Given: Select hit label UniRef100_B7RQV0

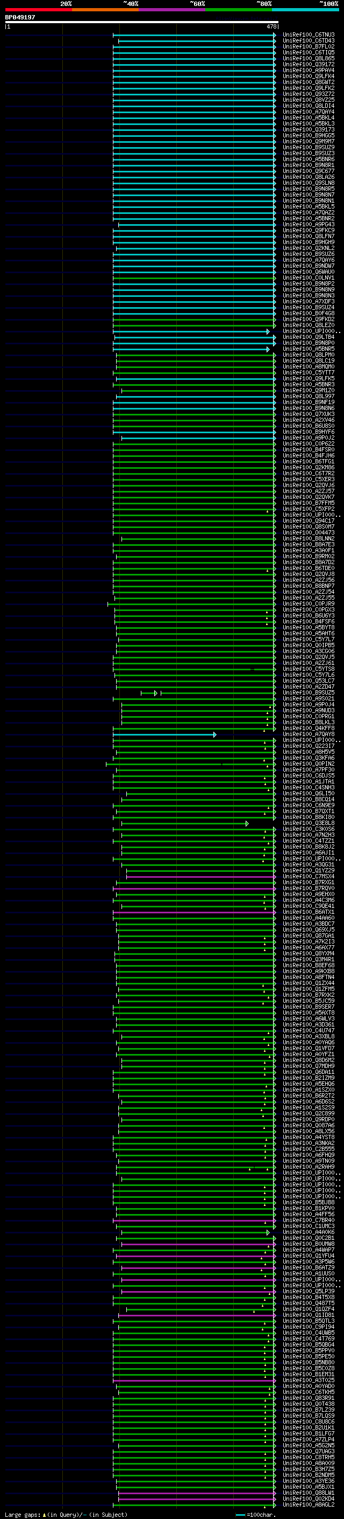Looking at the screenshot, I should click(x=309, y=889).
